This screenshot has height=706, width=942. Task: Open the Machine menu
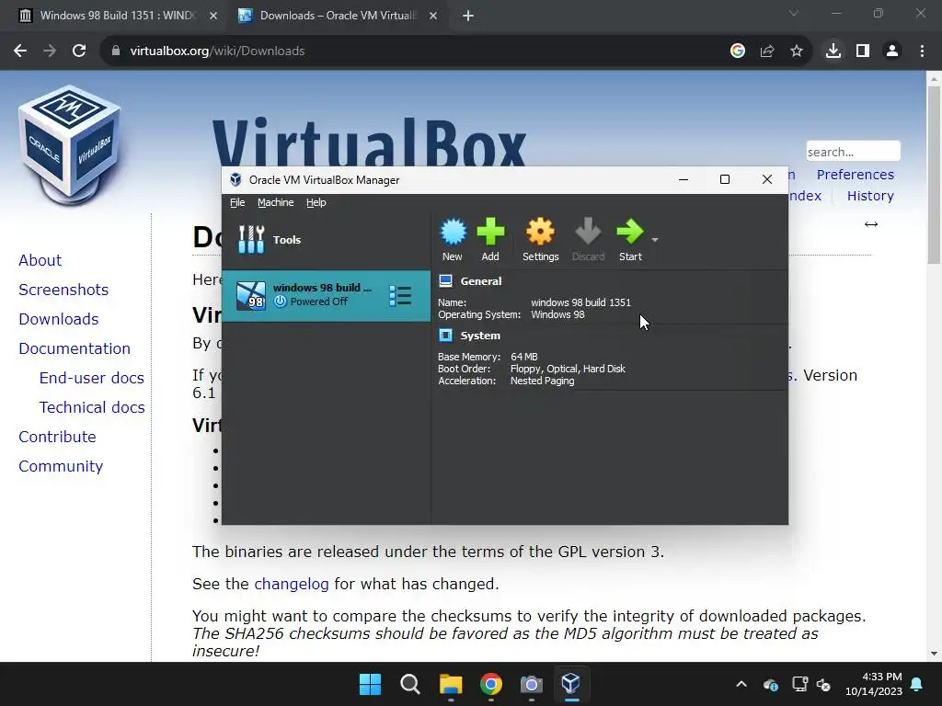[276, 202]
